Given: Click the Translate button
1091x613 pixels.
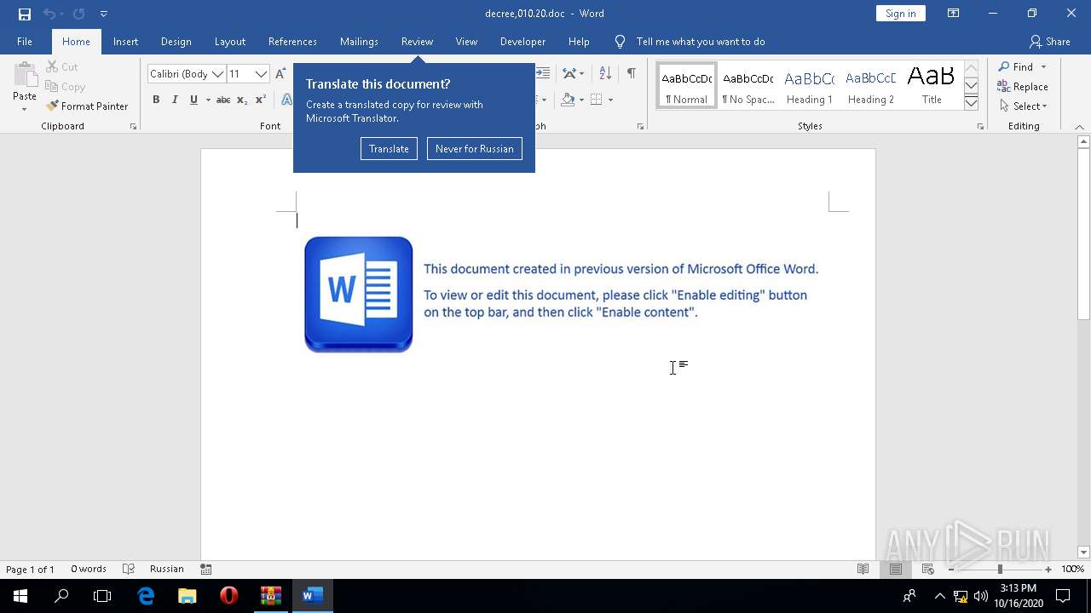Looking at the screenshot, I should (389, 148).
